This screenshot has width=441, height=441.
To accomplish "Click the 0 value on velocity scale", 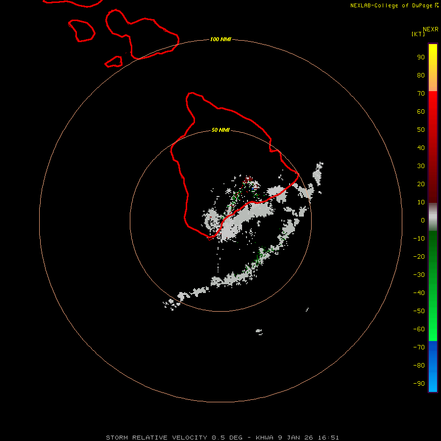I will click(x=423, y=220).
